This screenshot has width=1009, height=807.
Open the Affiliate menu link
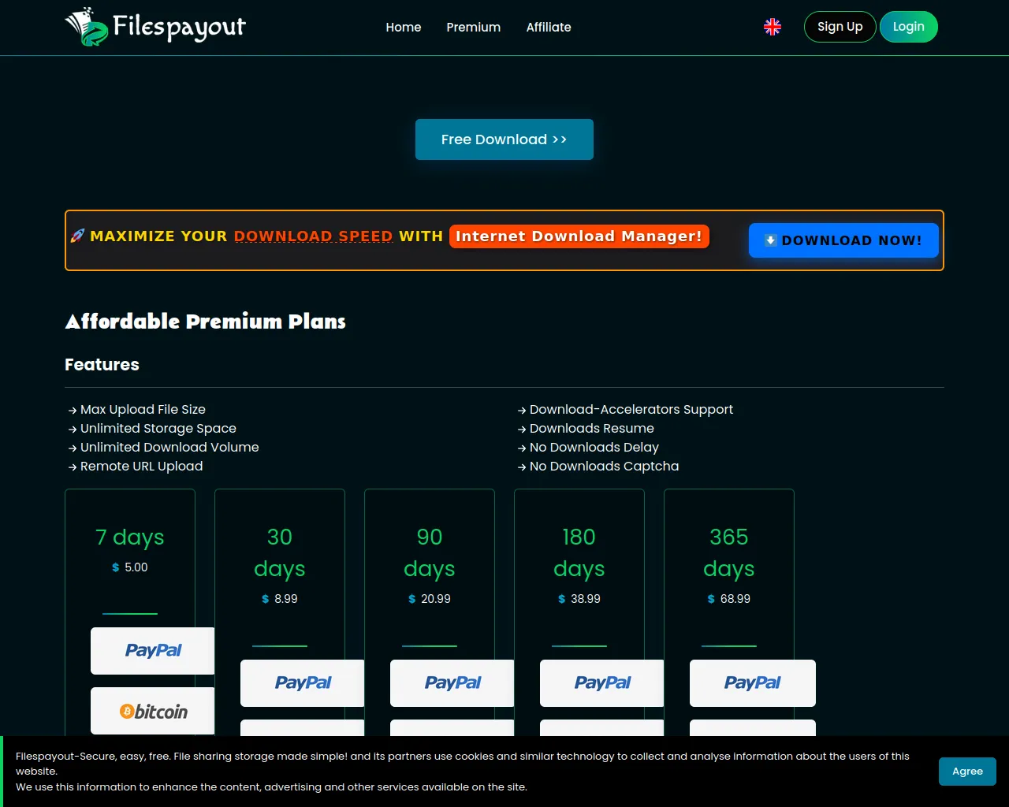[x=549, y=27]
